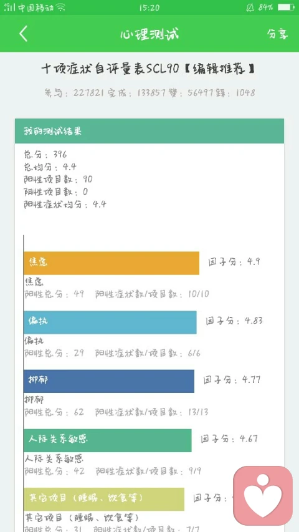The width and height of the screenshot is (299, 532).
Task: Tap the SCL90 test title text
Action: 148,69
